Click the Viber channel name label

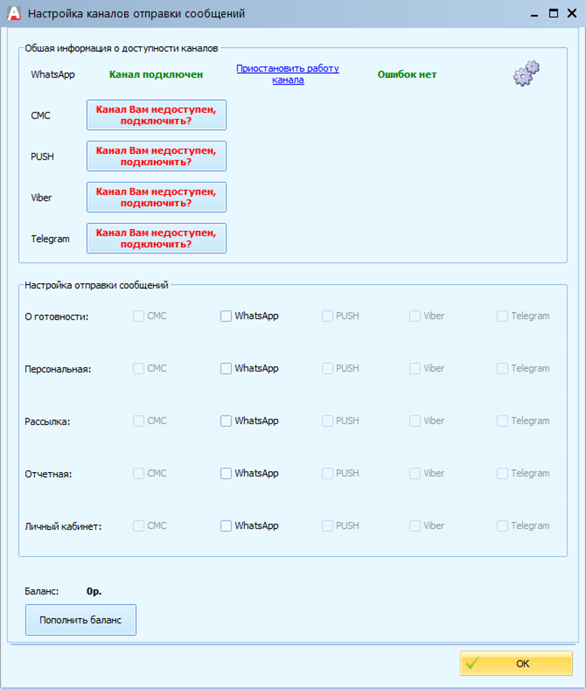(42, 198)
